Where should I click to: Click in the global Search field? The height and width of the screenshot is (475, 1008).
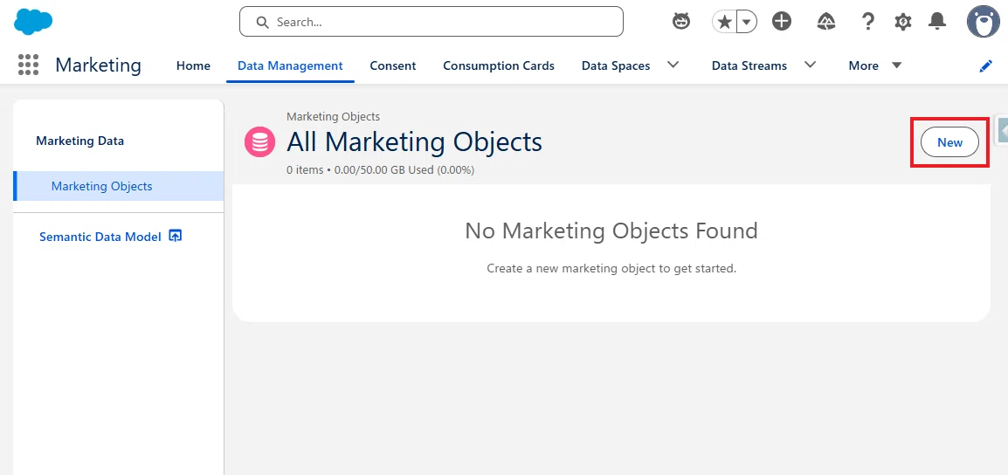click(432, 22)
